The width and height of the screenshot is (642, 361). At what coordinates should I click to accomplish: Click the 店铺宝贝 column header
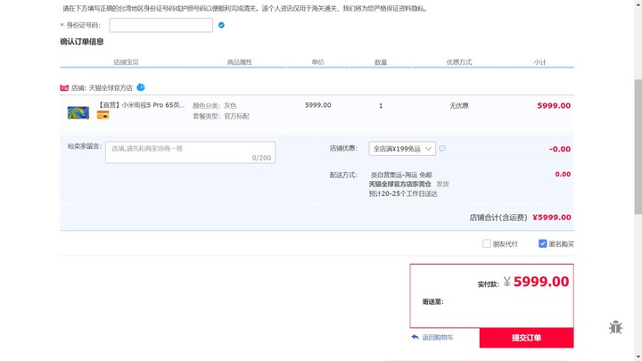click(x=126, y=62)
